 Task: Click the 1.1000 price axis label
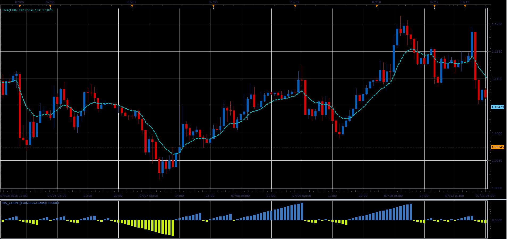497,133
